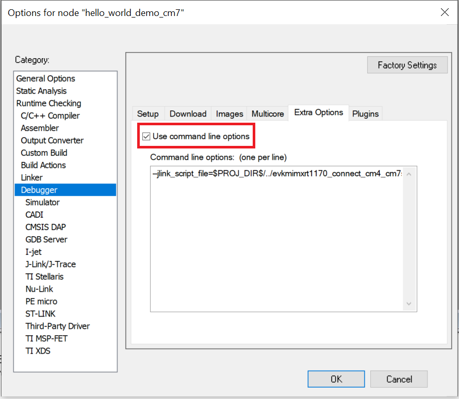This screenshot has height=399, width=459.
Task: Uncheck the Use command line options checkbox
Action: click(146, 137)
